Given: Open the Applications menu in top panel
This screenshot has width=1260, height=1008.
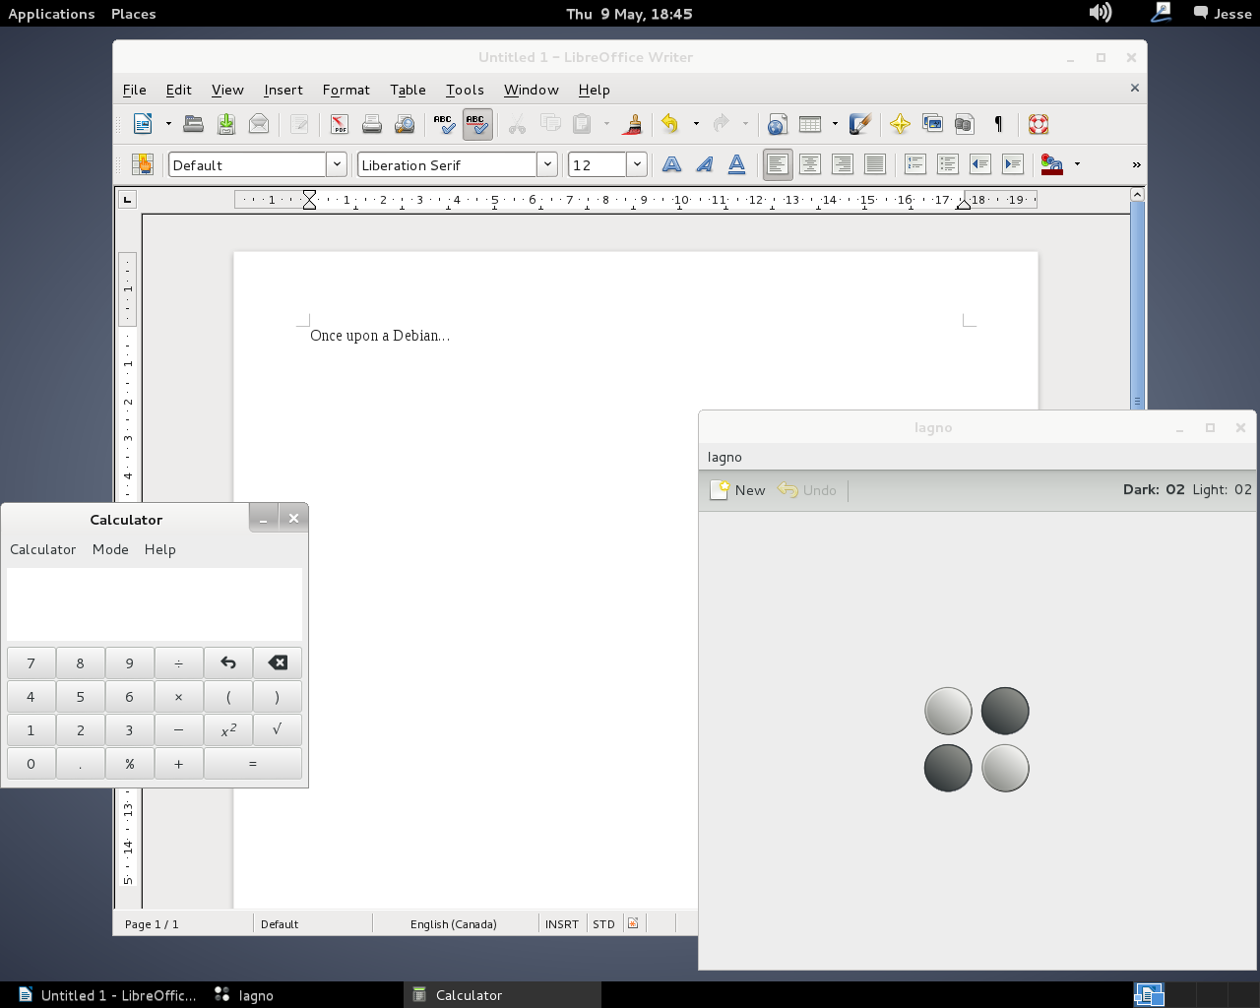Looking at the screenshot, I should pos(51,14).
